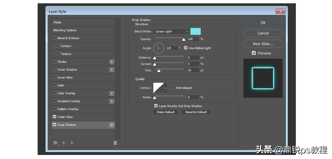This screenshot has height=159, width=332.
Task: Select the Outer Glow settings row
Action: (83, 117)
